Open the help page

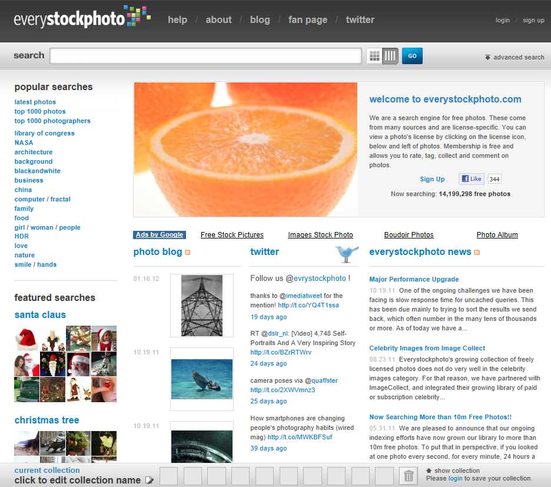coord(177,19)
